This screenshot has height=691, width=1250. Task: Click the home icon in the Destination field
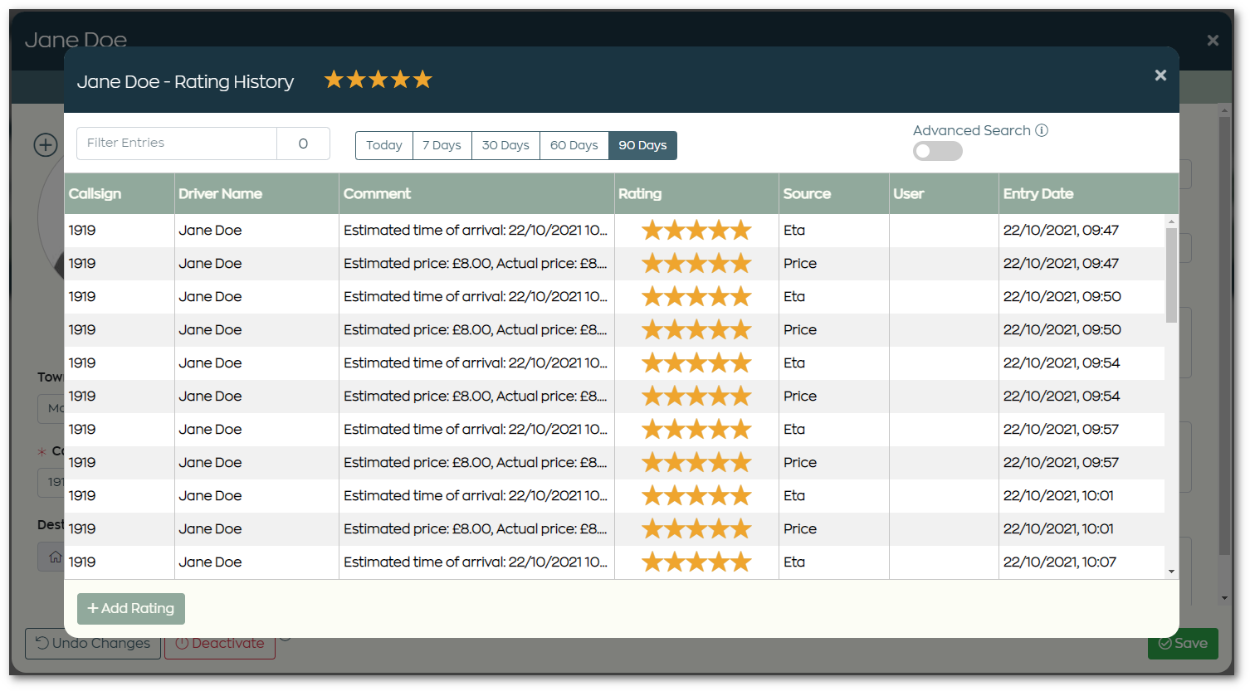pyautogui.click(x=54, y=557)
